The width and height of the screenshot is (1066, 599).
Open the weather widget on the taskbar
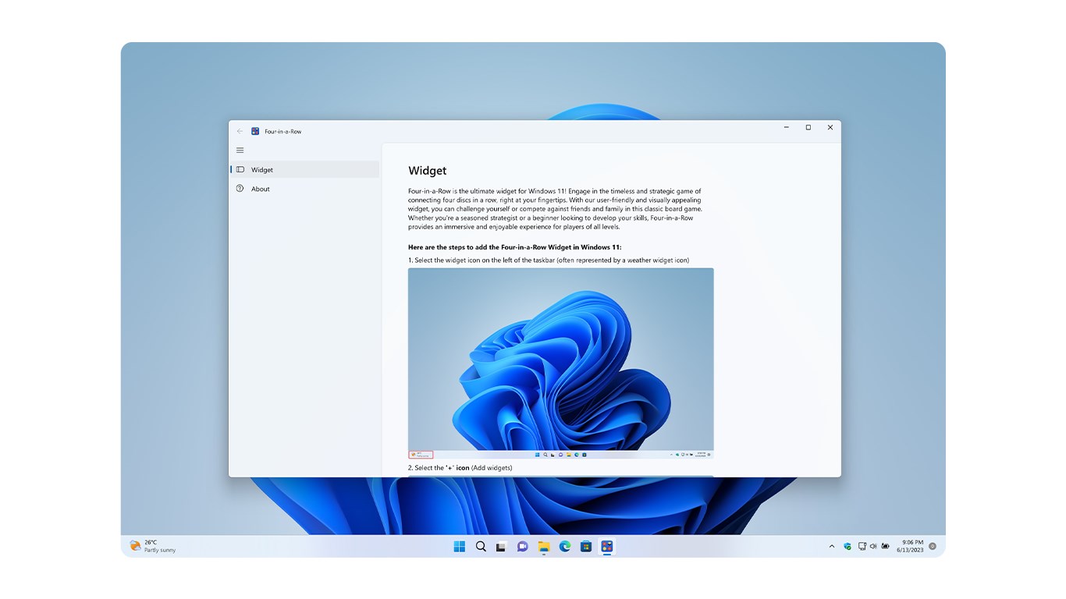(x=153, y=546)
